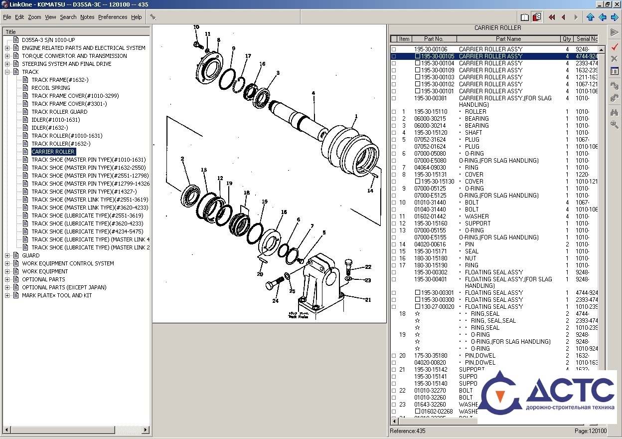Click the list window icon in sidebar
The height and width of the screenshot is (439, 622).
(614, 71)
